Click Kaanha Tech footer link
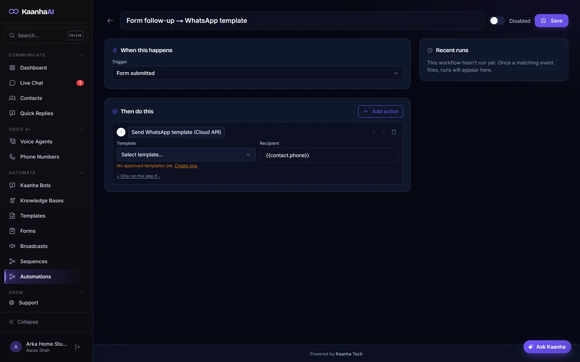This screenshot has width=580, height=362. 349,354
